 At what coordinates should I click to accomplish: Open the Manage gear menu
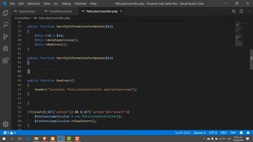[x=6, y=124]
